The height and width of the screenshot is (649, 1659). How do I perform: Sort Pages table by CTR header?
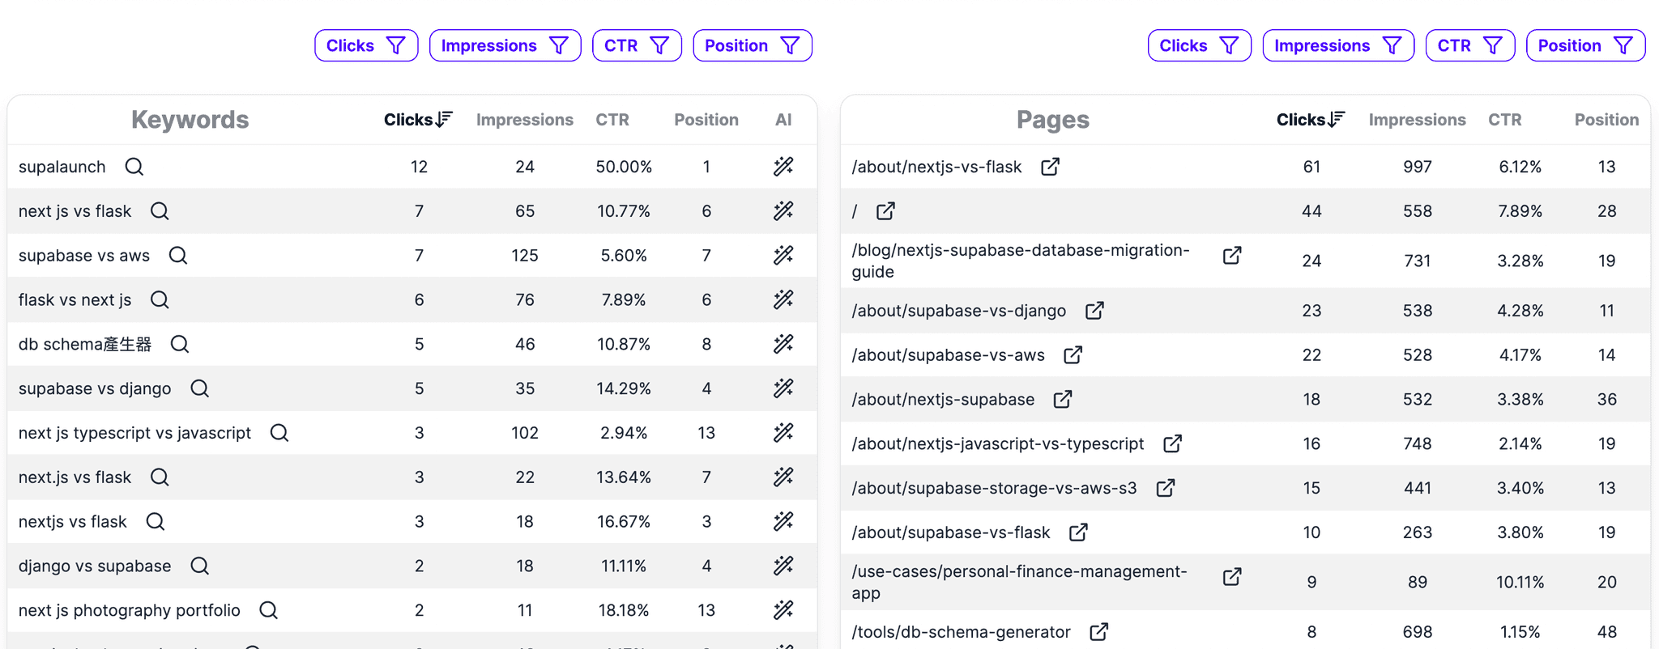(x=1504, y=120)
